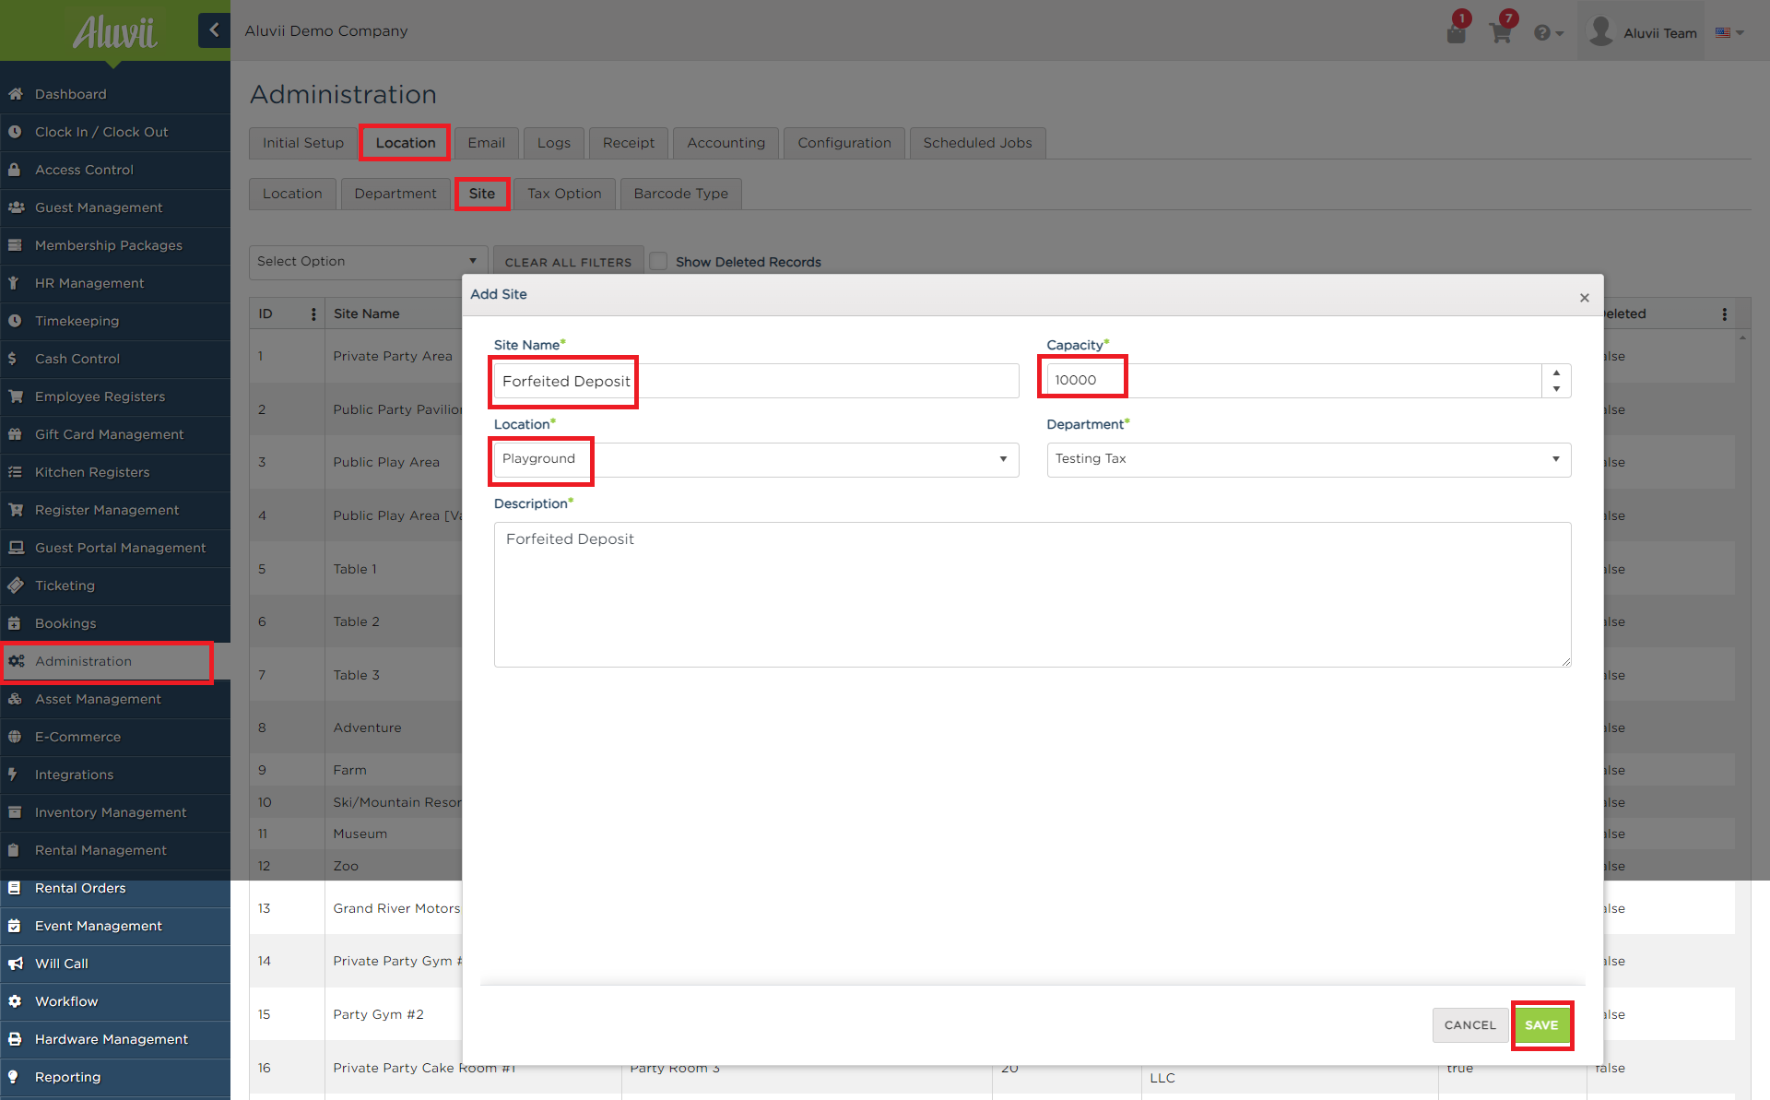Click the Clock In / Clock Out icon
1770x1100 pixels.
point(16,132)
